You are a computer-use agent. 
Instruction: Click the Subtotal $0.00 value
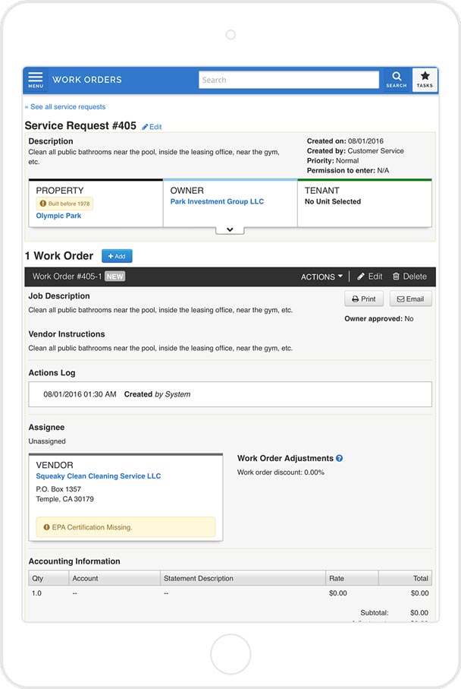point(419,612)
